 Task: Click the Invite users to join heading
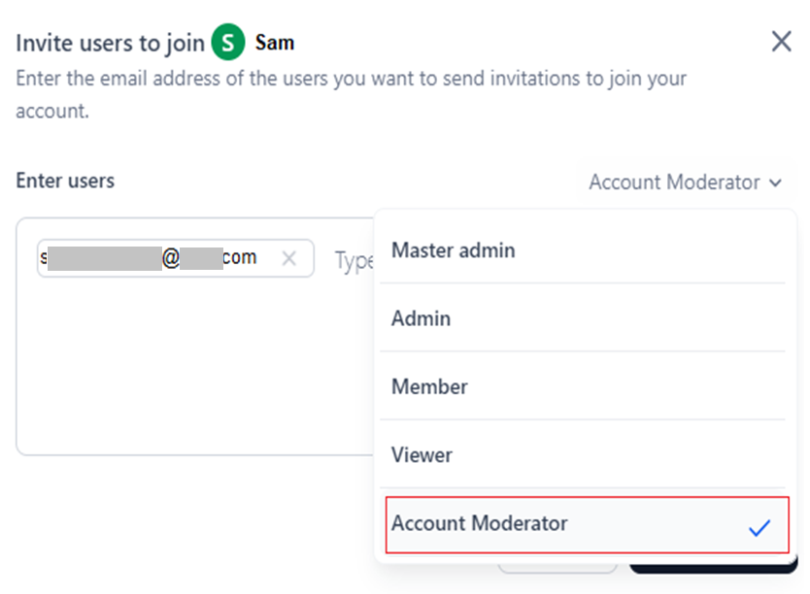pos(111,43)
